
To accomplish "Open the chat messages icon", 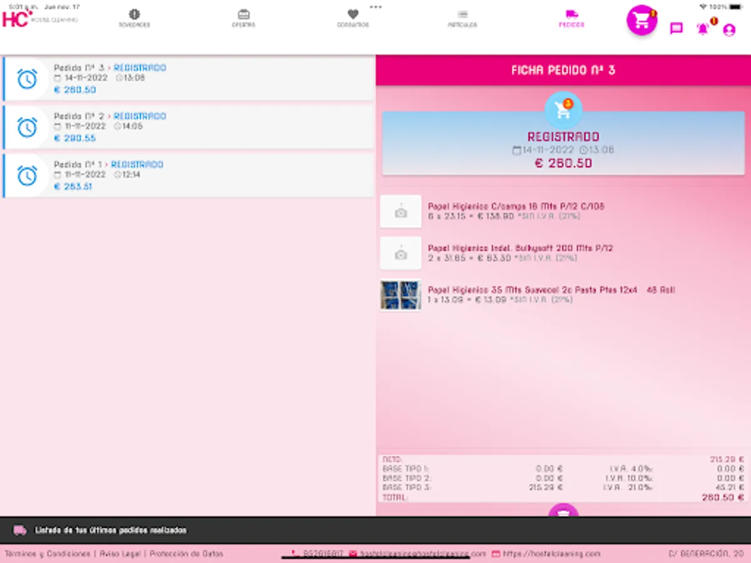I will 676,29.
